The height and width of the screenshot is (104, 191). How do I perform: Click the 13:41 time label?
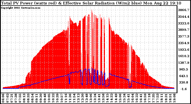[x=99, y=98]
